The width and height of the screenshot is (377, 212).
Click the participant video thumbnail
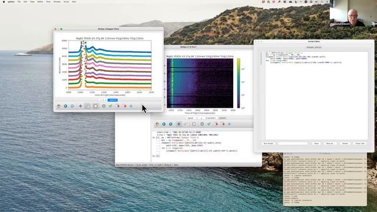tap(353, 13)
